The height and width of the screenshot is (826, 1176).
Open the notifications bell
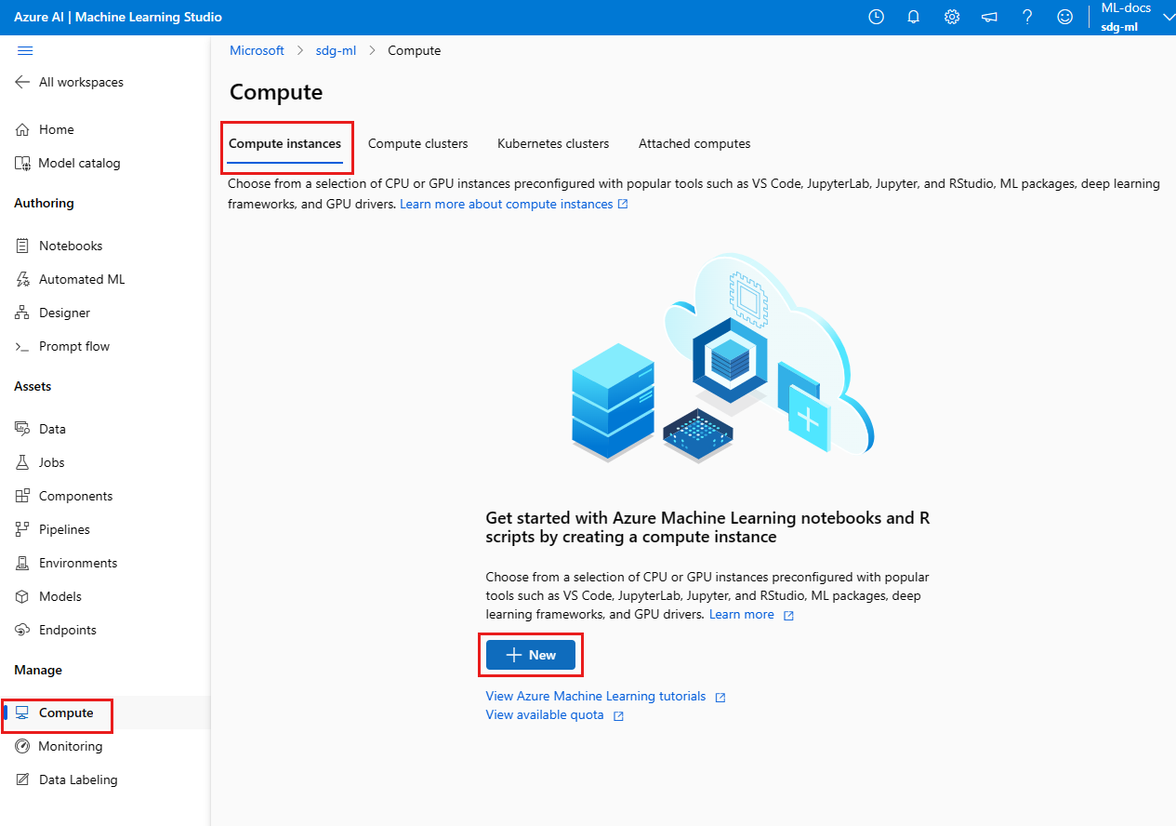913,17
